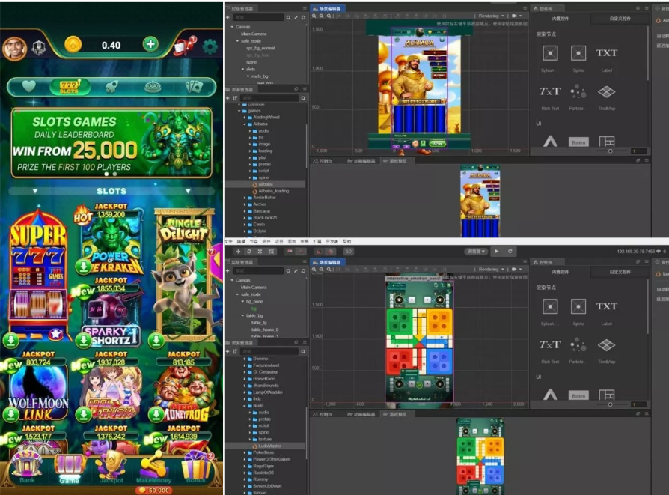Pick the Button UI control in the Alibaba editor
This screenshot has height=495, width=669.
578,142
